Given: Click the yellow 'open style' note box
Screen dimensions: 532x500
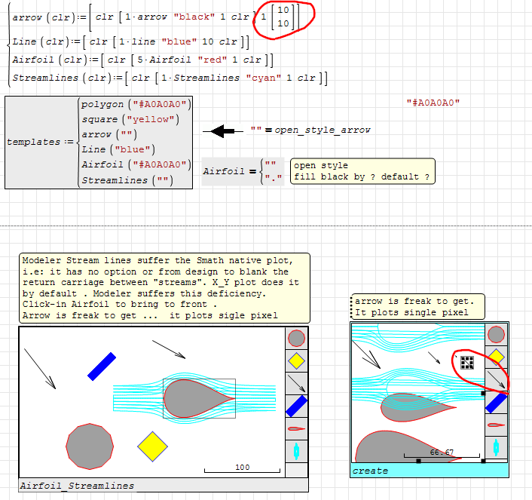Looking at the screenshot, I should pos(363,171).
